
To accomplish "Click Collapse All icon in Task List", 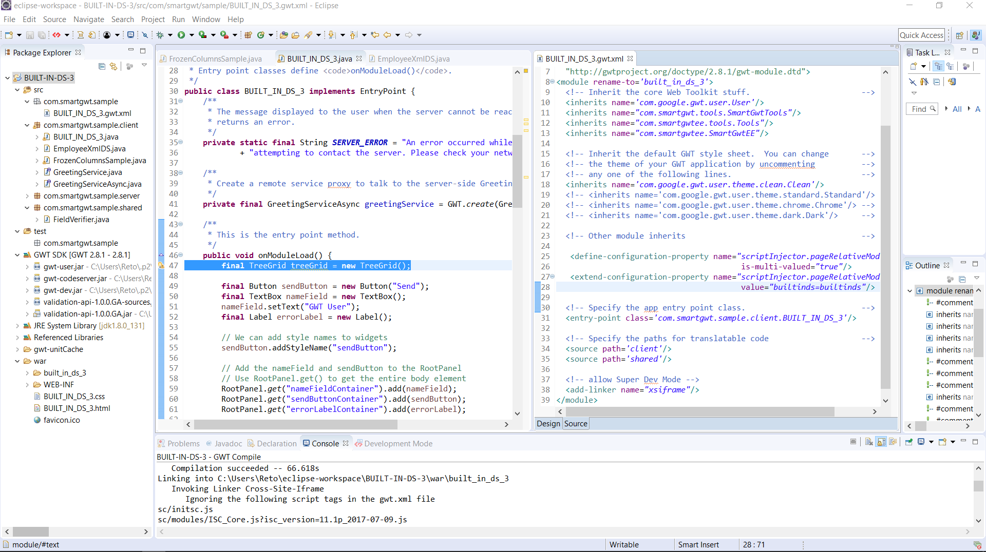I will [937, 82].
